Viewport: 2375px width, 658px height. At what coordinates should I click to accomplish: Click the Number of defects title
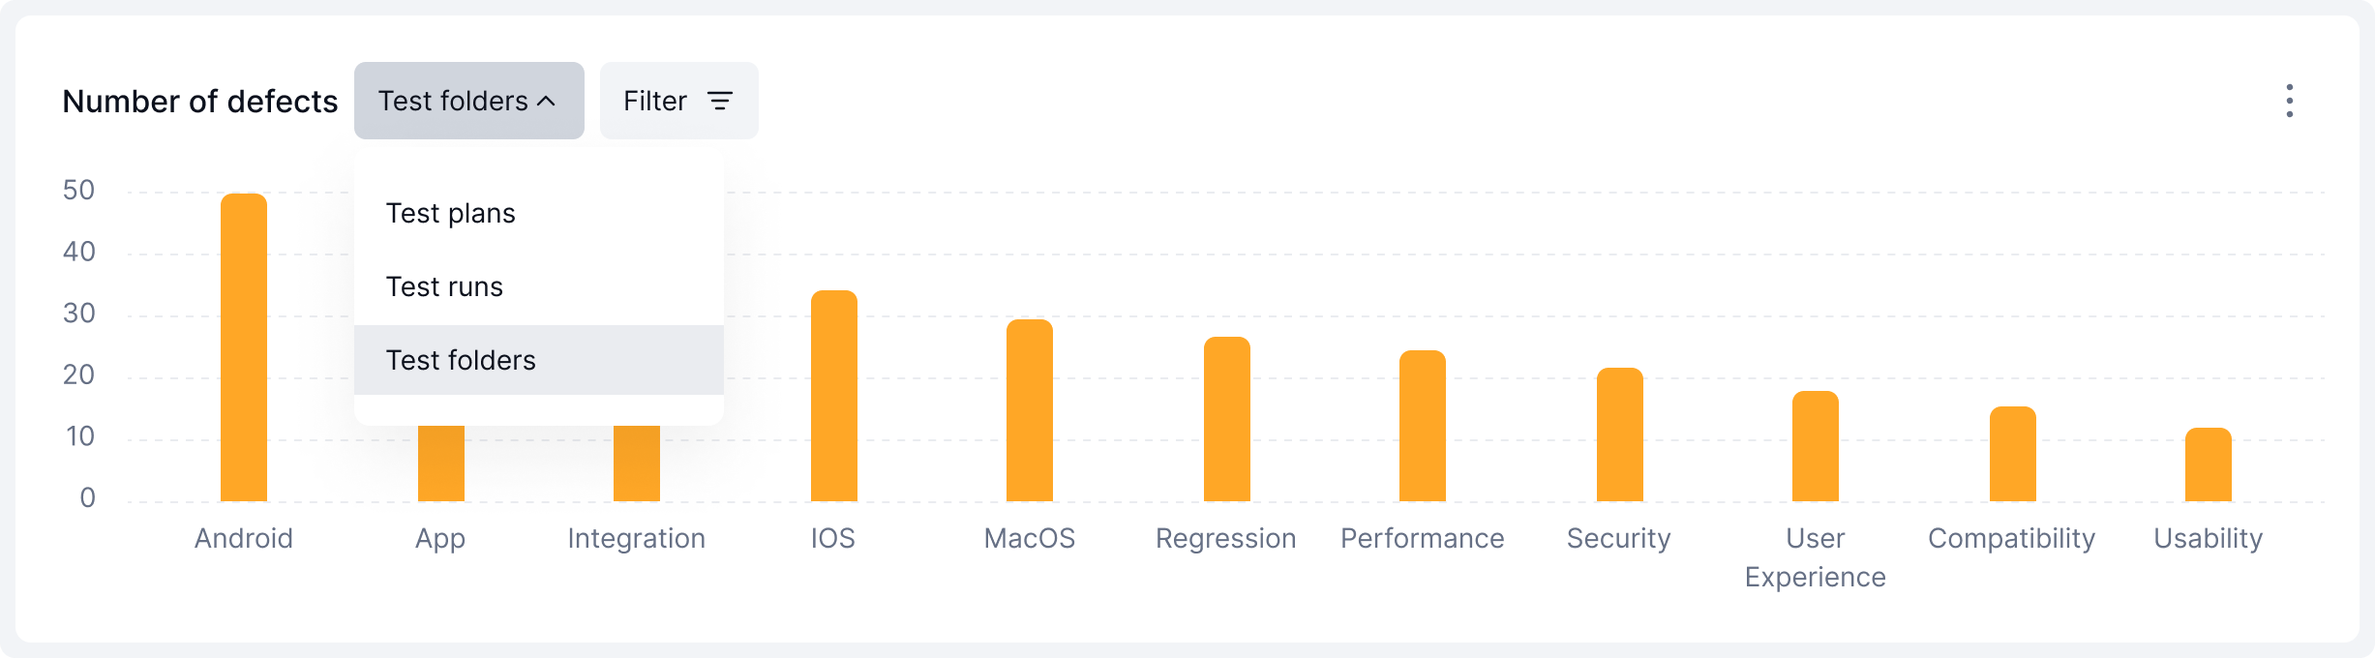(200, 101)
